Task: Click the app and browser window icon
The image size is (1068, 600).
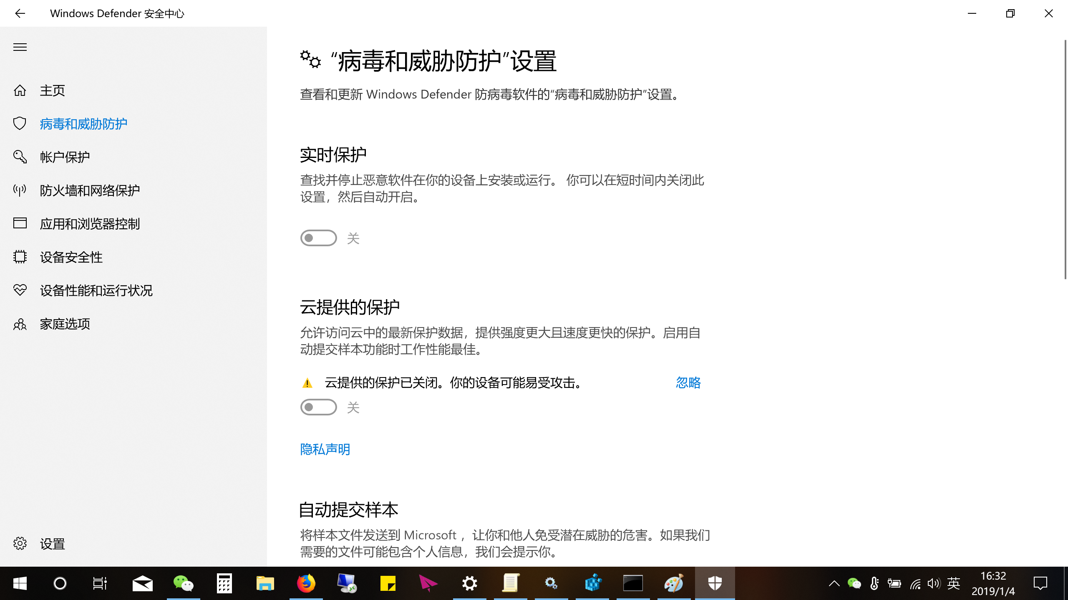Action: tap(20, 223)
